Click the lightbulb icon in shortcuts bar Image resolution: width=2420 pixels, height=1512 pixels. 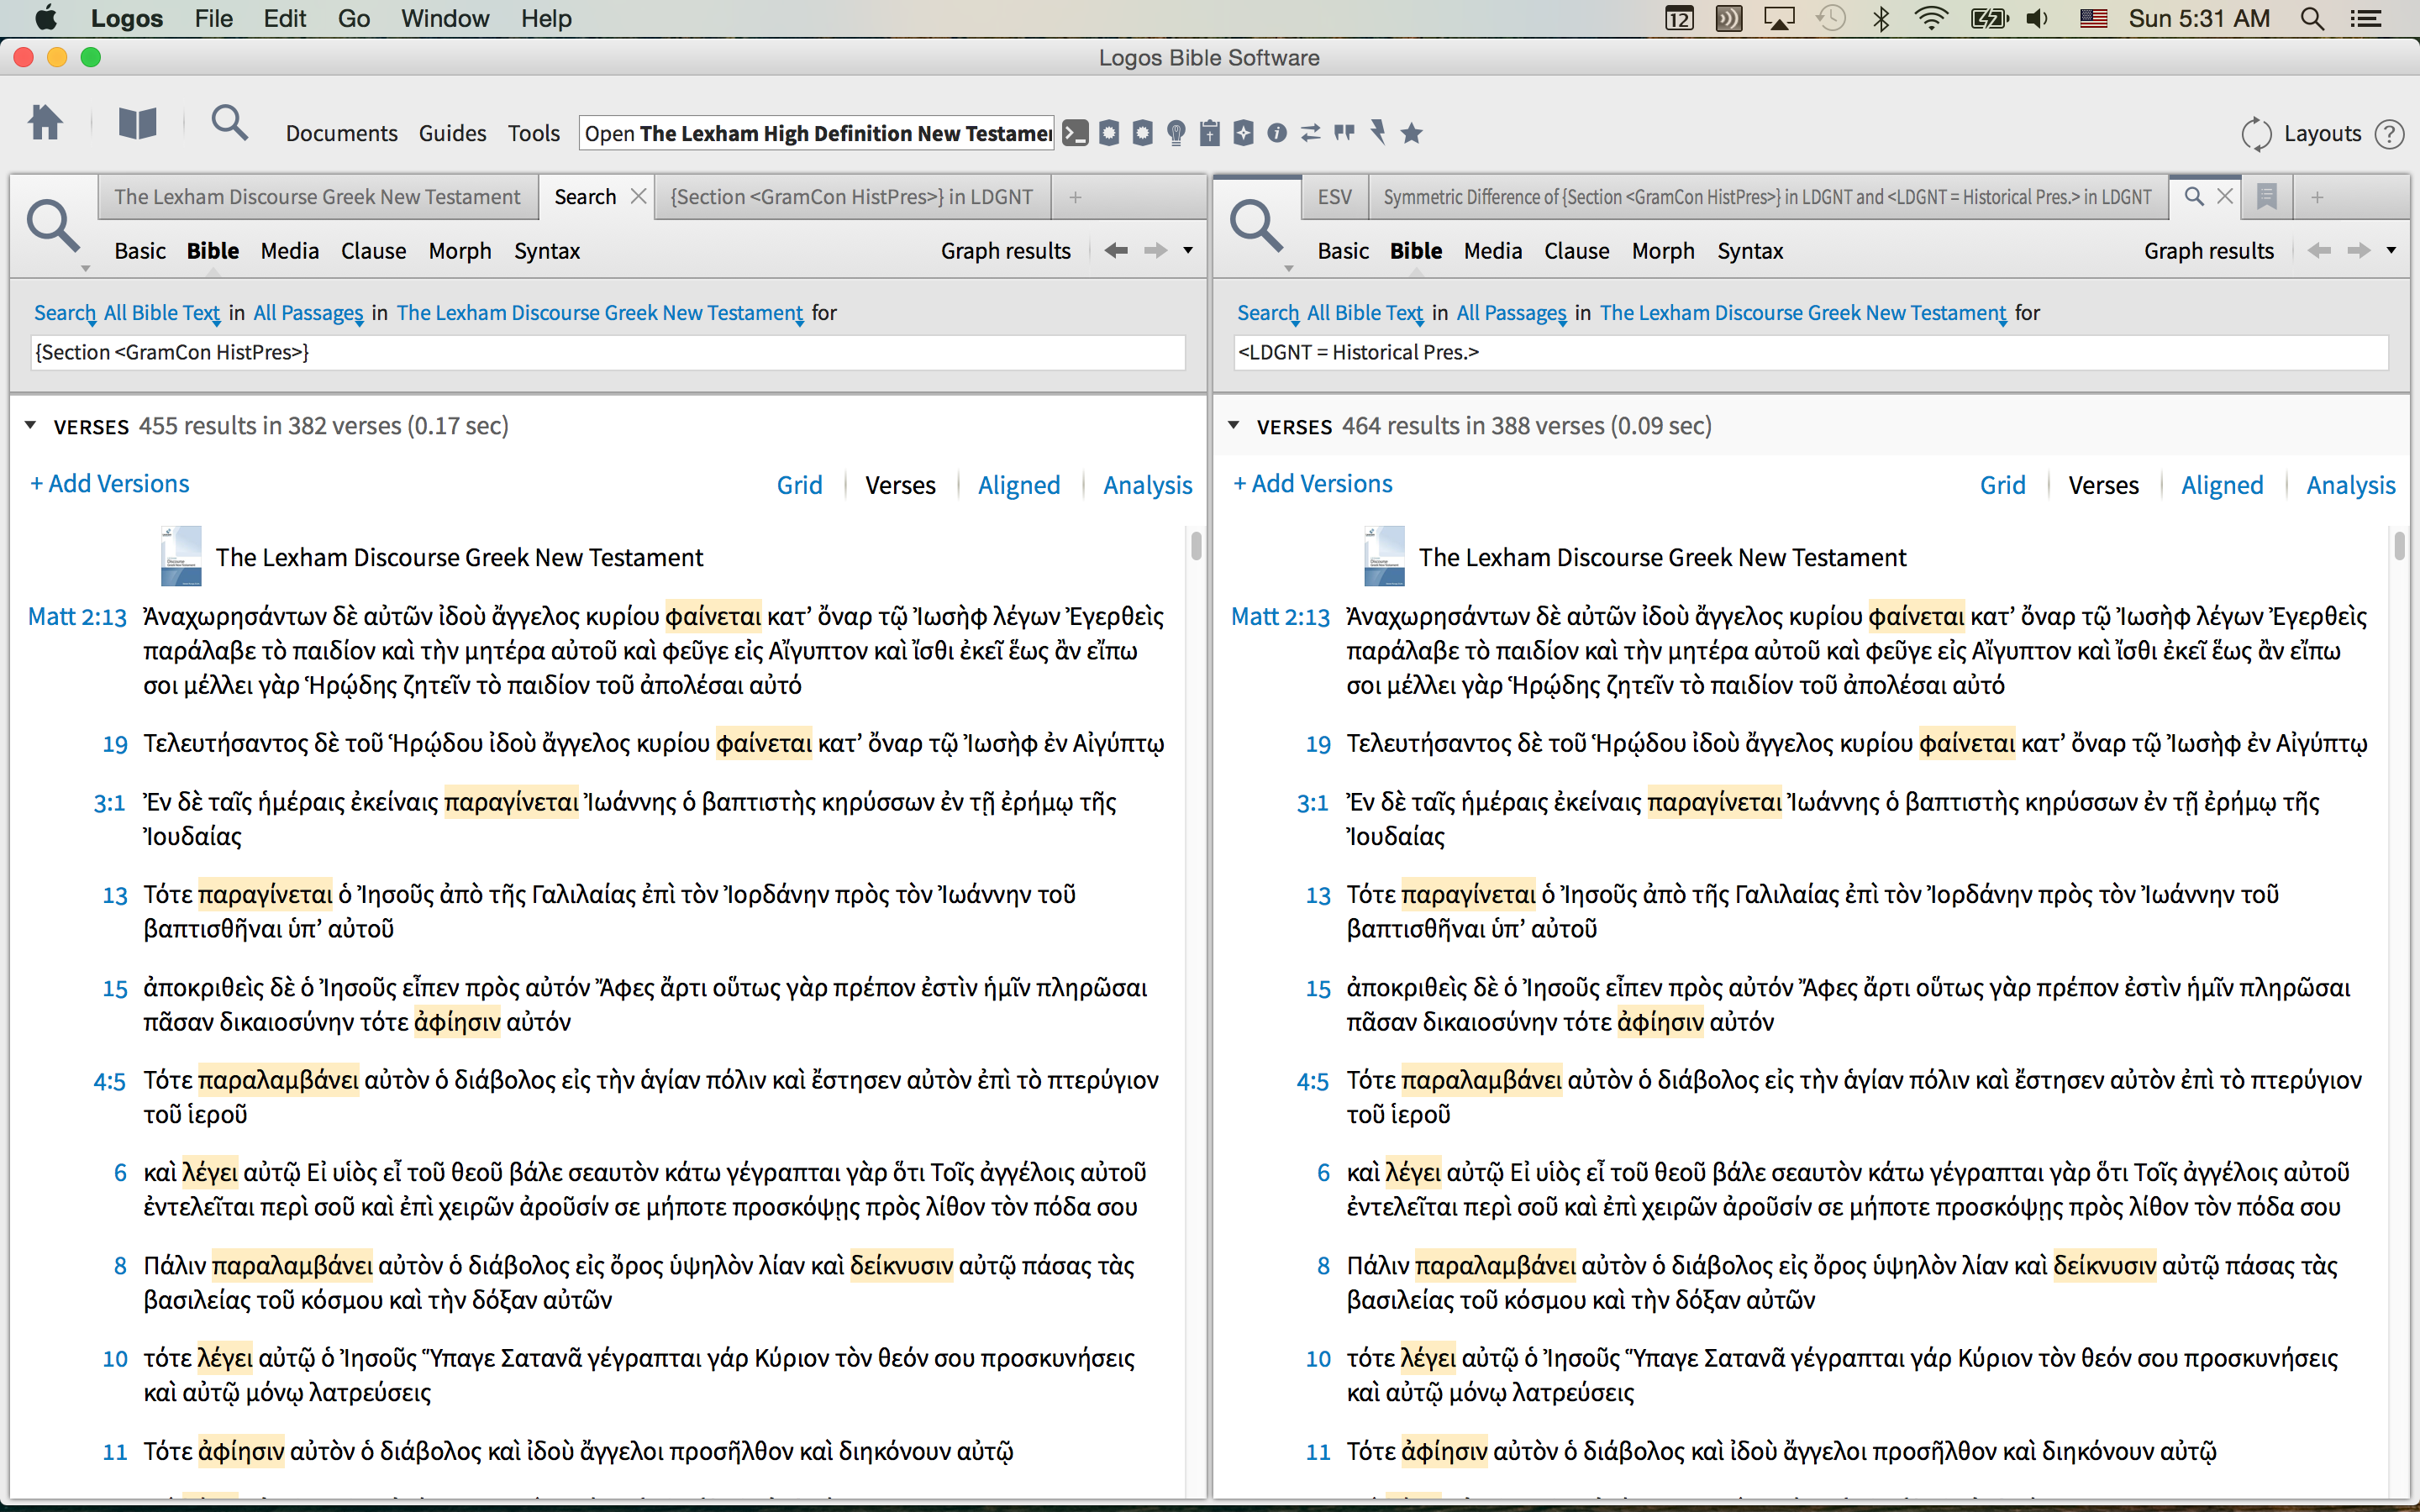point(1176,133)
